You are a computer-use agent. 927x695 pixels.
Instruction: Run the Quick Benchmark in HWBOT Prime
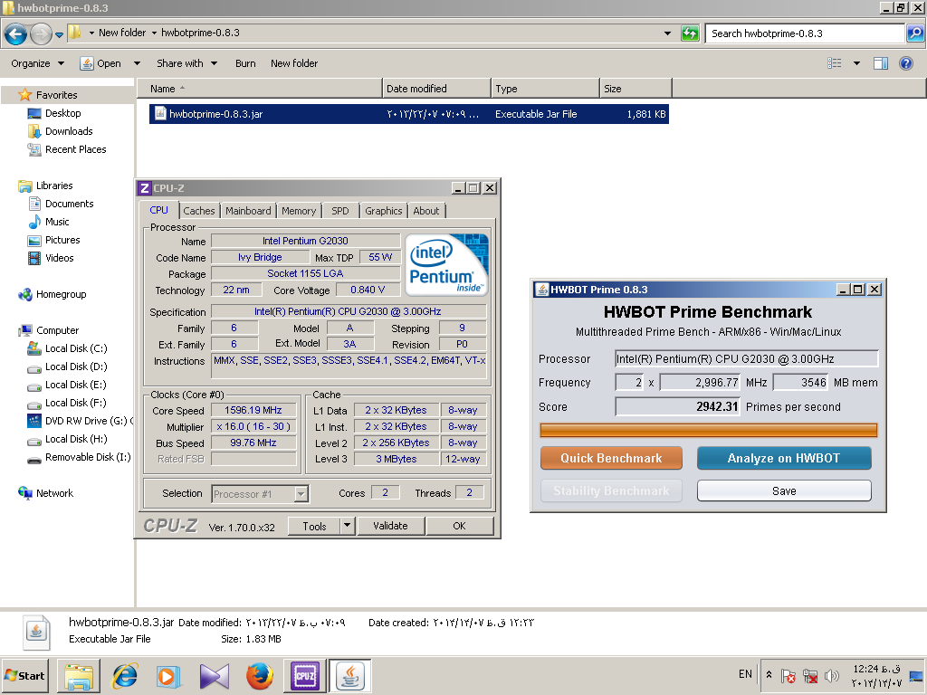point(611,458)
